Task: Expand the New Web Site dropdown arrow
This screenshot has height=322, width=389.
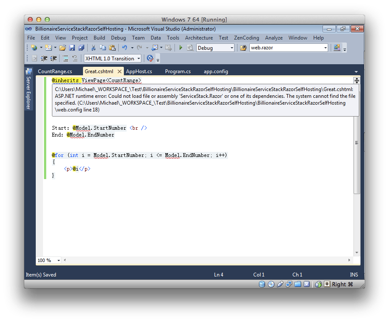Action: coord(41,48)
